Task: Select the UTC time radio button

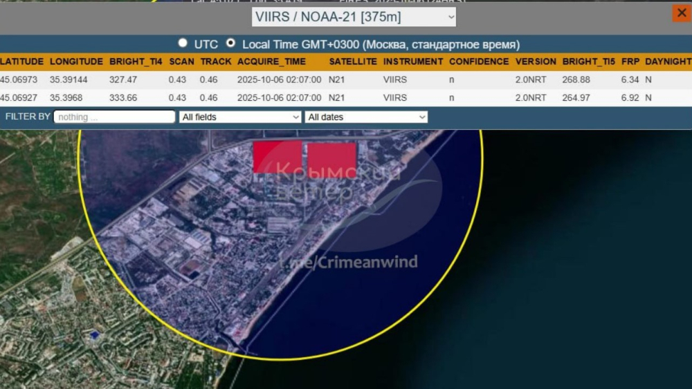Action: point(183,44)
